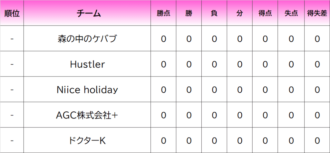330x153 pixels.
Task: Click the rank dash for ドクターK
Action: [12, 140]
